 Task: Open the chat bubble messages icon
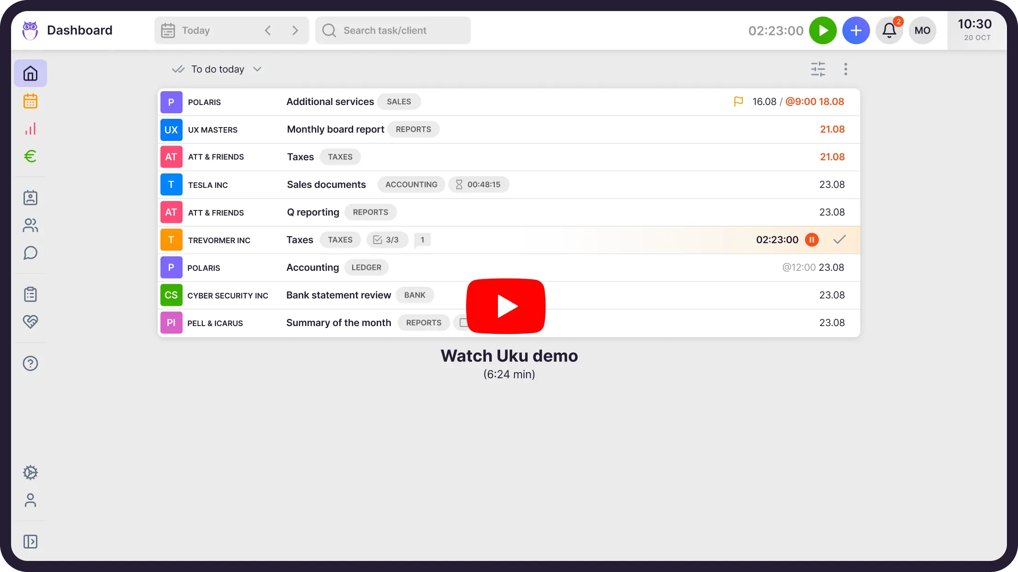point(30,253)
